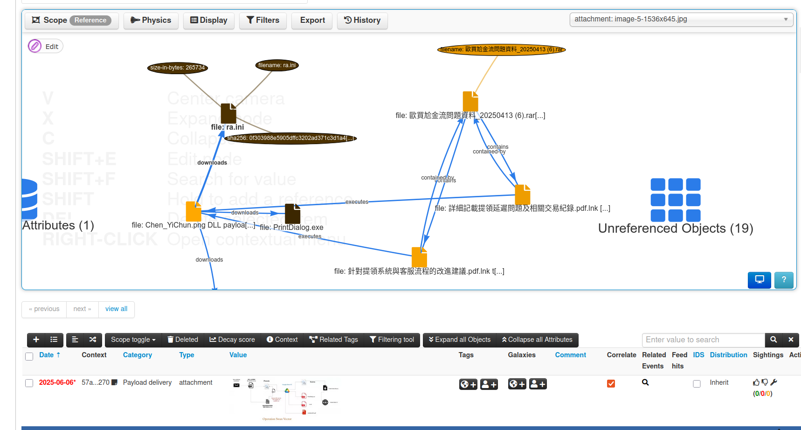This screenshot has width=801, height=430.
Task: Add a local galaxy via user plus icon under Galaxies
Action: (538, 384)
